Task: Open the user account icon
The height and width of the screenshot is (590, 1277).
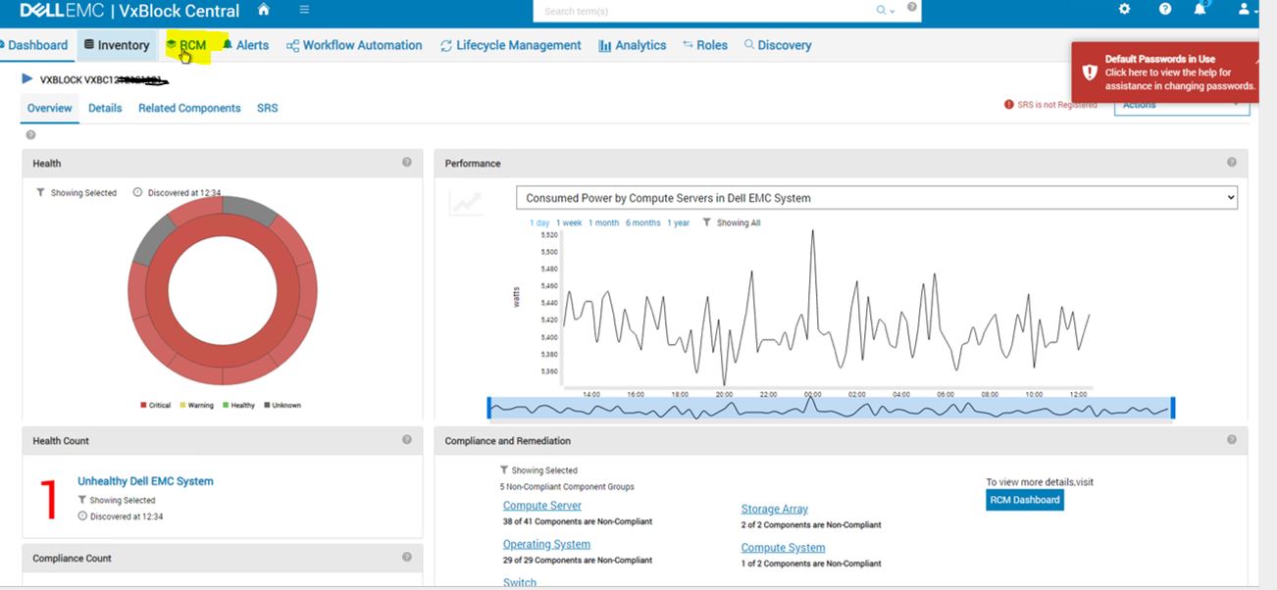Action: coord(1245,9)
